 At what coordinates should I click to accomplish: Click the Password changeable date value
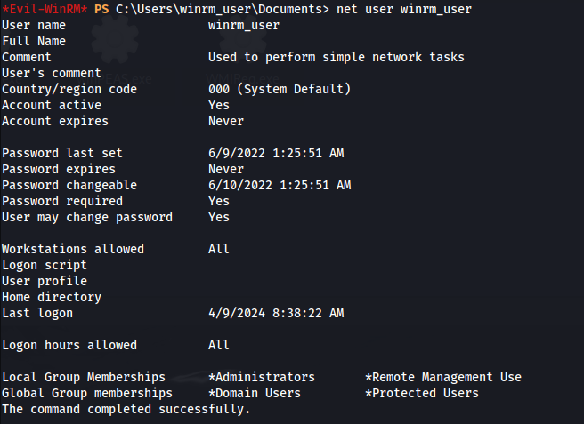point(280,185)
